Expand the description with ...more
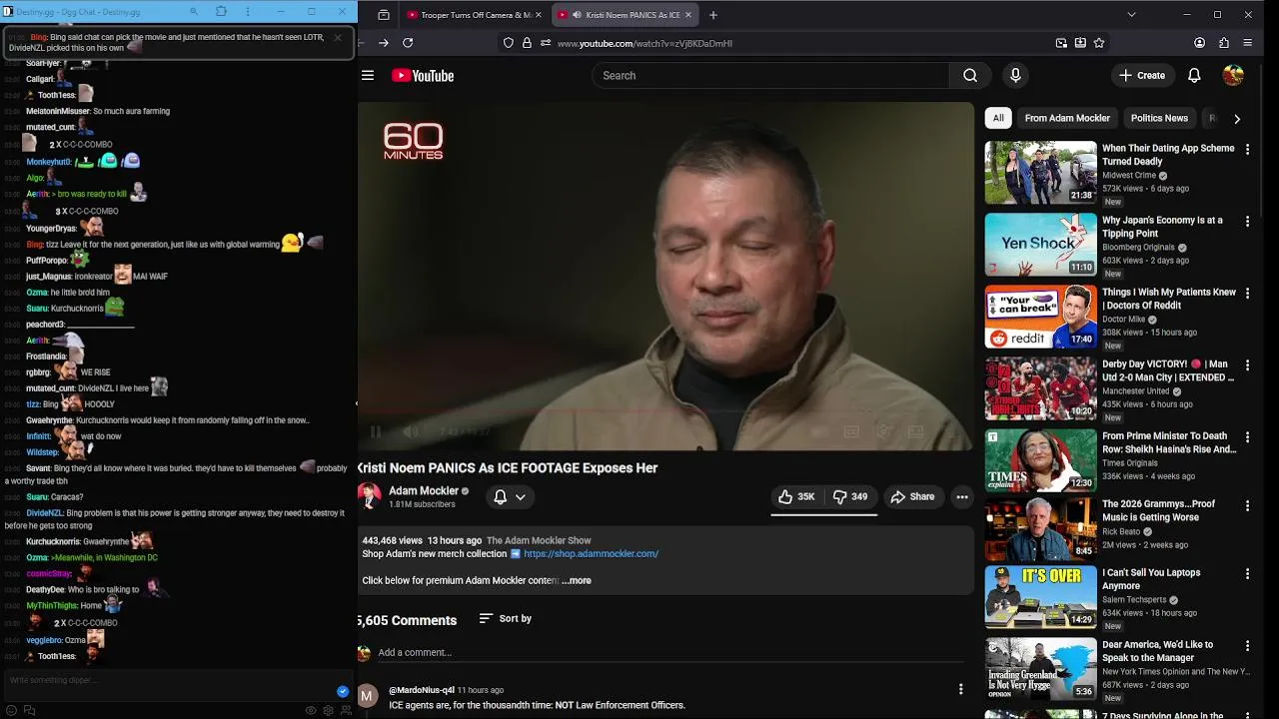This screenshot has height=719, width=1279. 577,580
